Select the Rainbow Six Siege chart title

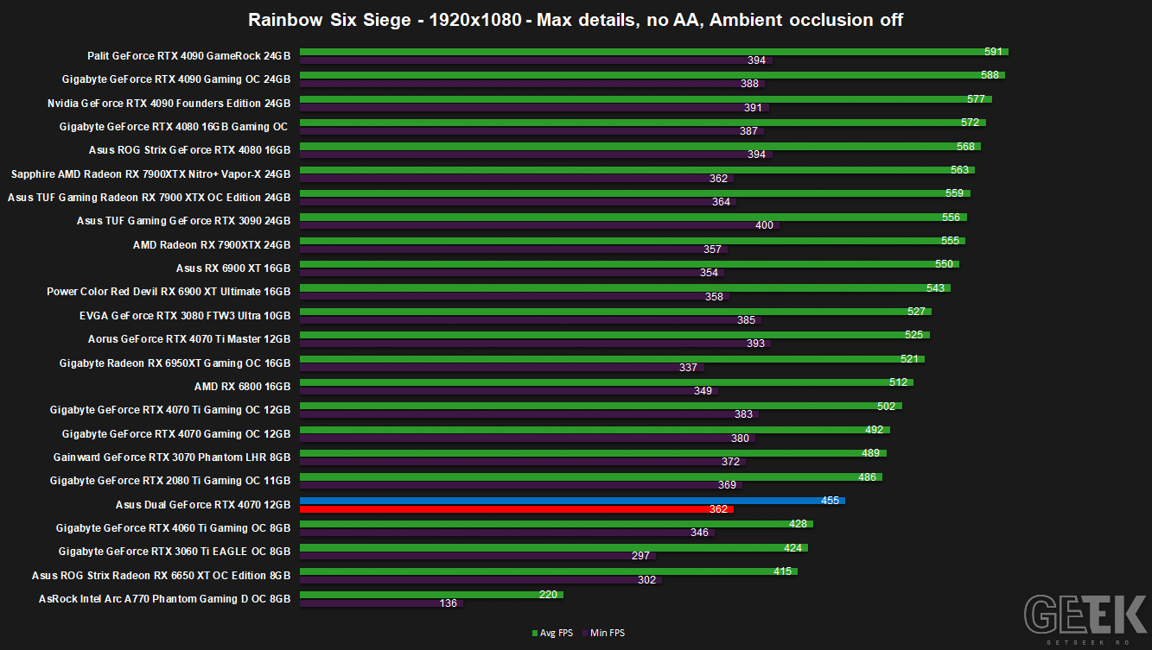(x=576, y=19)
